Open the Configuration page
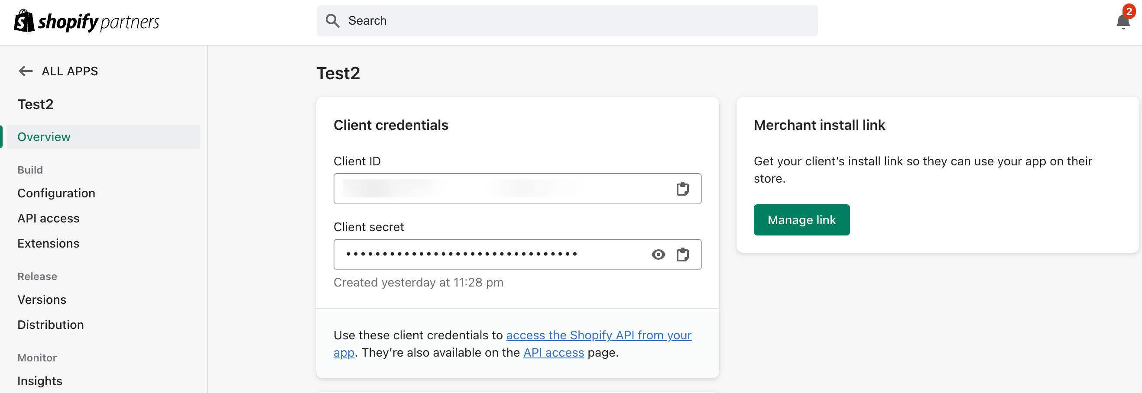Image resolution: width=1142 pixels, height=393 pixels. (56, 193)
